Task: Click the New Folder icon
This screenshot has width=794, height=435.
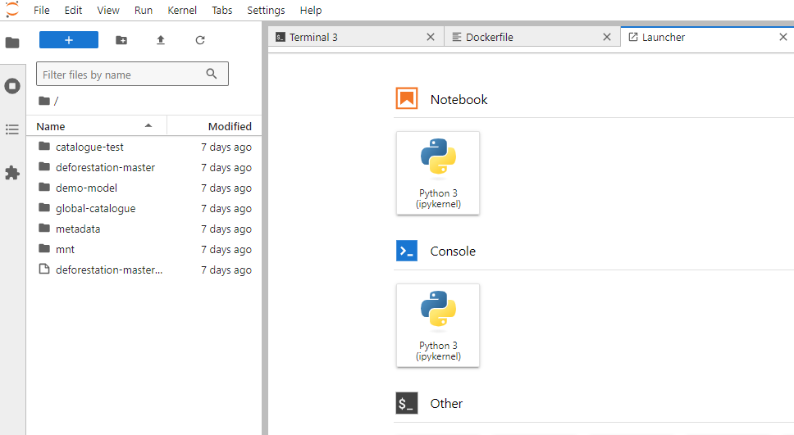Action: (121, 40)
